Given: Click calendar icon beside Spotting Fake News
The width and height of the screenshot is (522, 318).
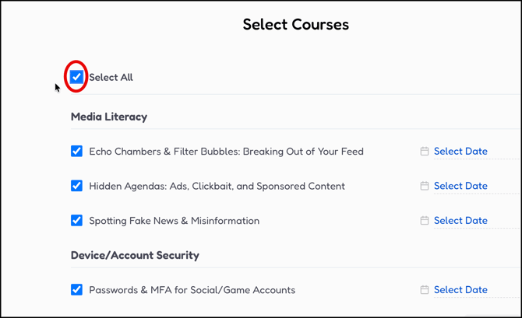Looking at the screenshot, I should (425, 221).
